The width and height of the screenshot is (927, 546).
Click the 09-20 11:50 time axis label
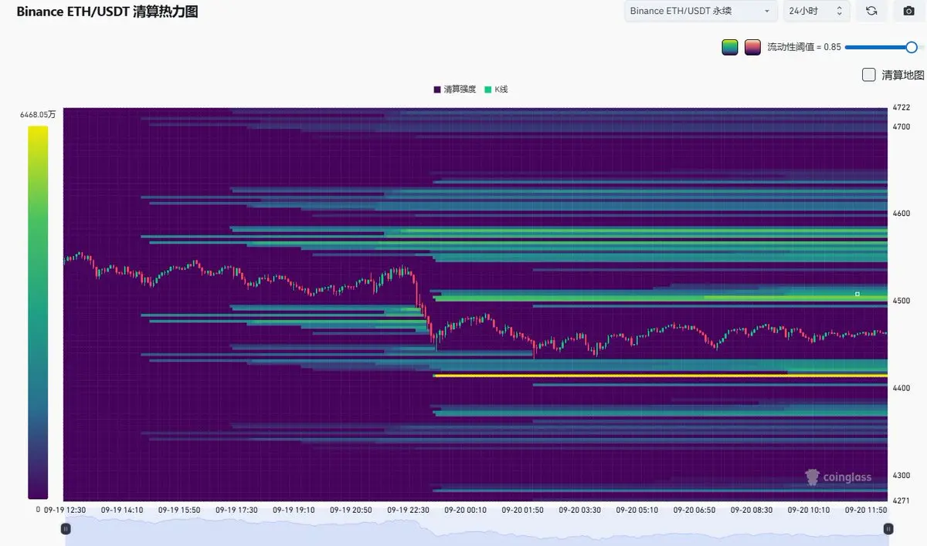coord(866,510)
